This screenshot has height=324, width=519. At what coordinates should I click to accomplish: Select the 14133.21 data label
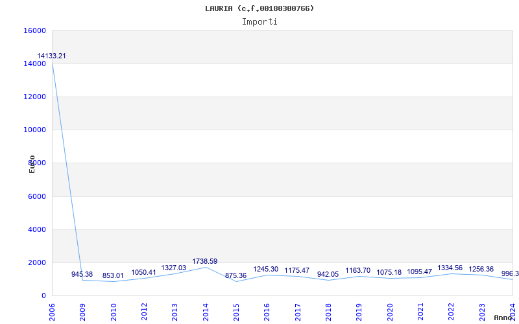51,56
